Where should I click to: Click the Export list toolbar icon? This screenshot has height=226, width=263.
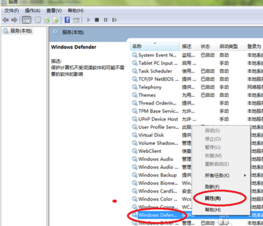55,20
